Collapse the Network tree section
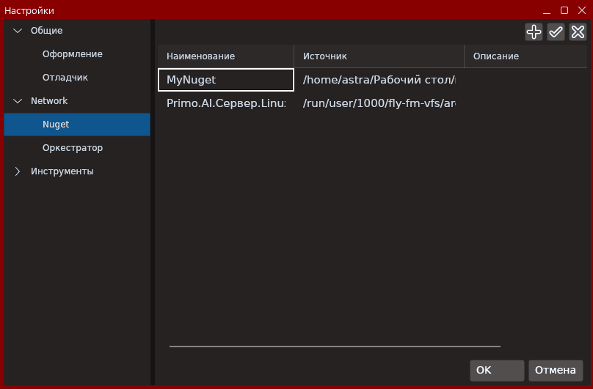This screenshot has height=389, width=593. pos(18,101)
